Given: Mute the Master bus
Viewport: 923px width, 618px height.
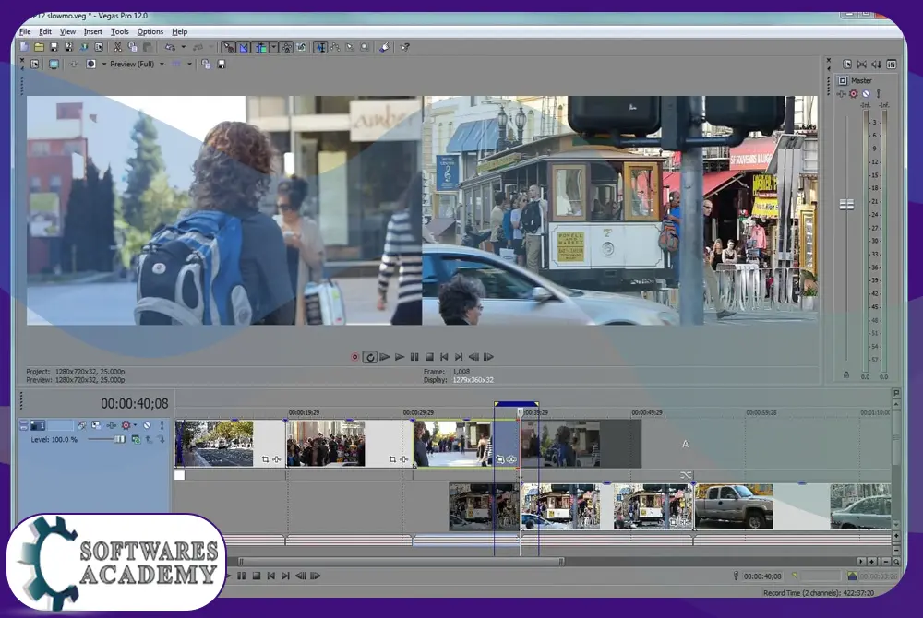Looking at the screenshot, I should (866, 93).
